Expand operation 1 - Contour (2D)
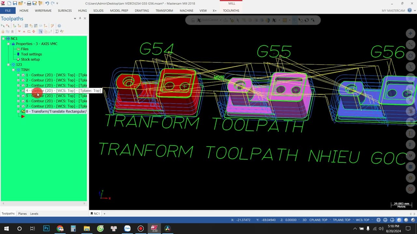Screen dimensions: 417x234 [18, 75]
